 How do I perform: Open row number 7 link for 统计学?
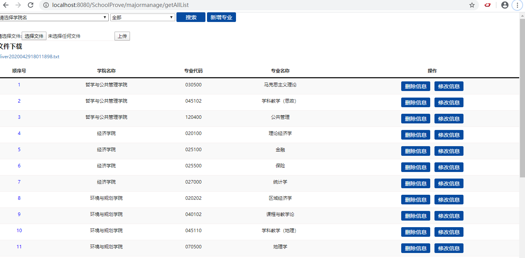pos(19,182)
